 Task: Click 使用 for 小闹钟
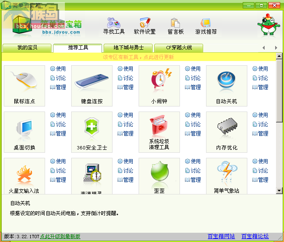coord(193,69)
